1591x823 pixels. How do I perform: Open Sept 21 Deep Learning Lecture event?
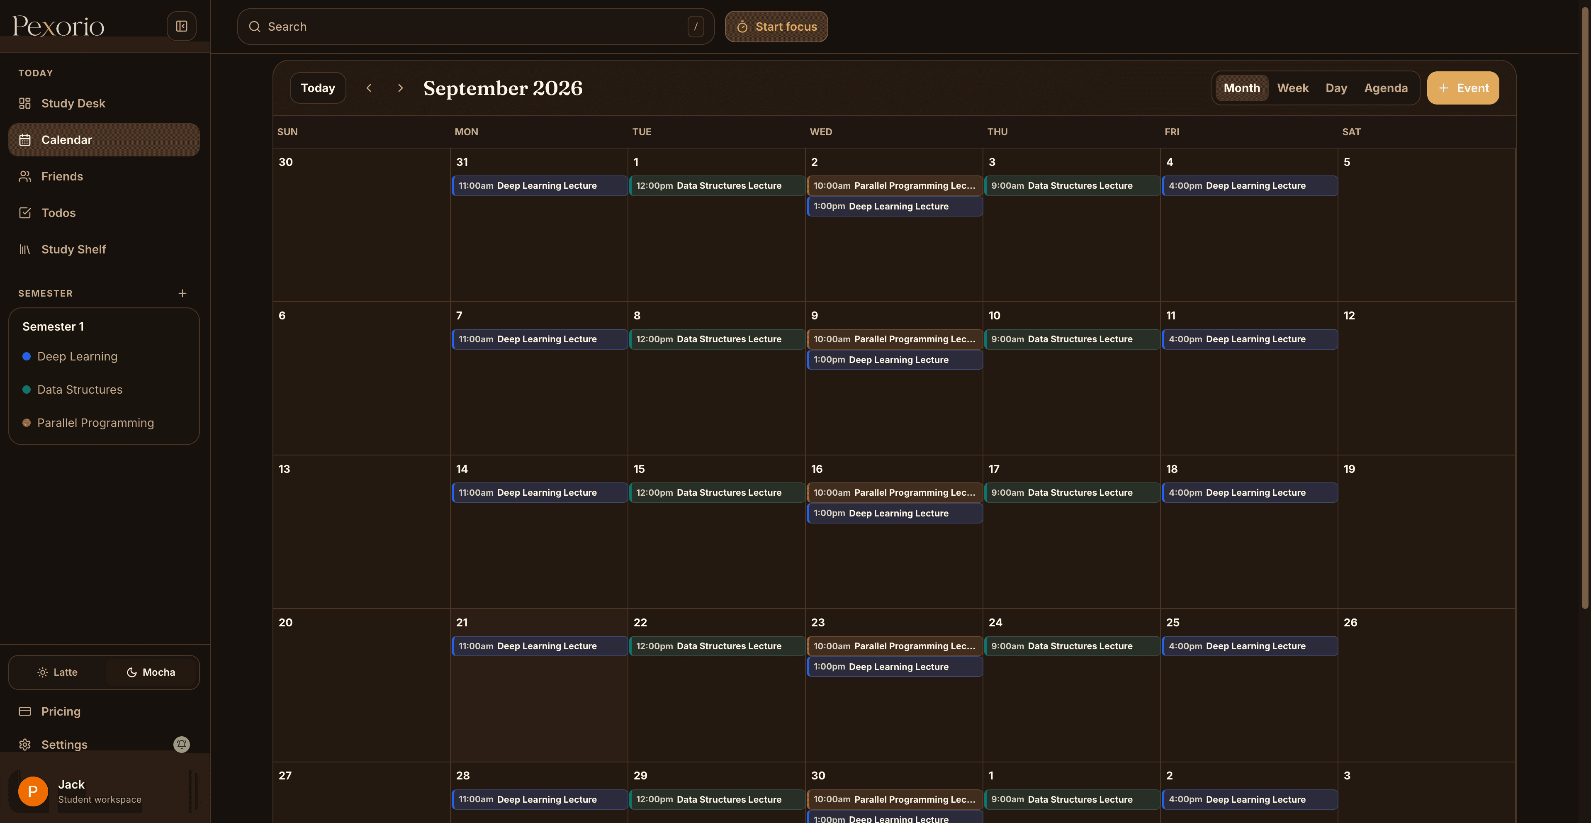[539, 646]
